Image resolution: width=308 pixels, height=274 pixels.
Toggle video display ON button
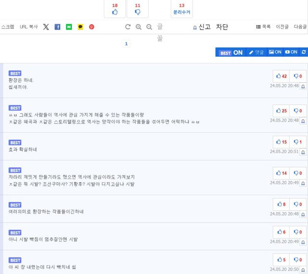click(291, 52)
